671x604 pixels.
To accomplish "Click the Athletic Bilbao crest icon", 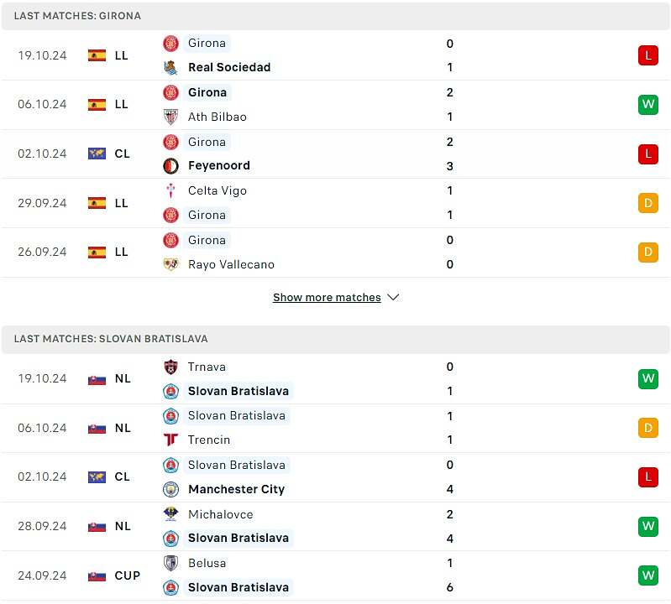I will tap(170, 117).
